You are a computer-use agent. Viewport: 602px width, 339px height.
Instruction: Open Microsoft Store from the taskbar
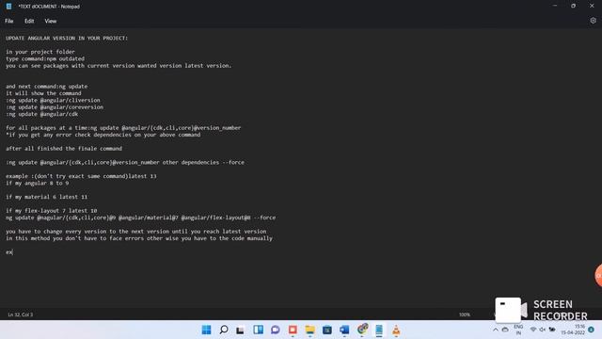[x=327, y=330]
